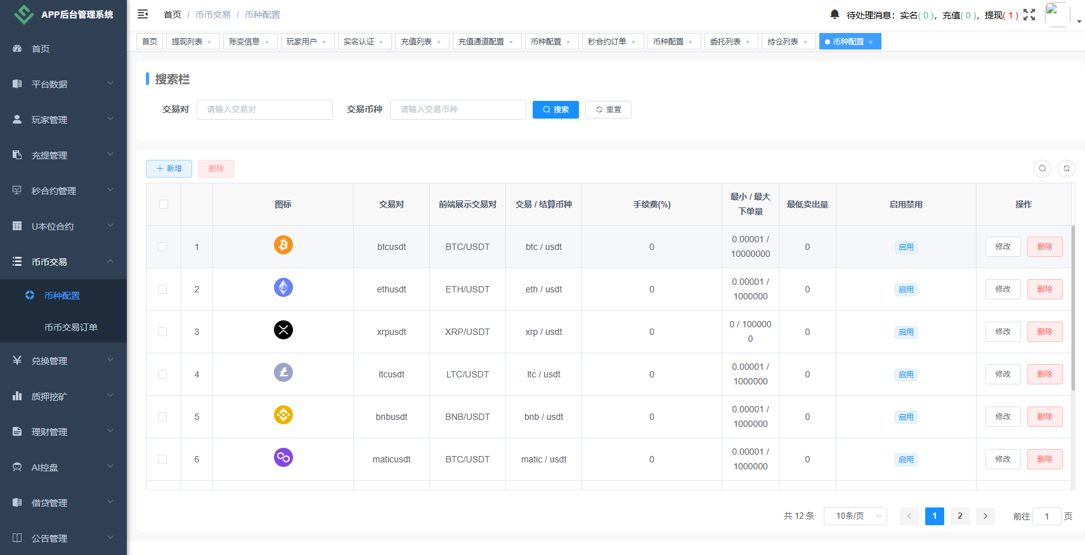The image size is (1085, 555).
Task: Click the notification bell icon
Action: pyautogui.click(x=835, y=14)
